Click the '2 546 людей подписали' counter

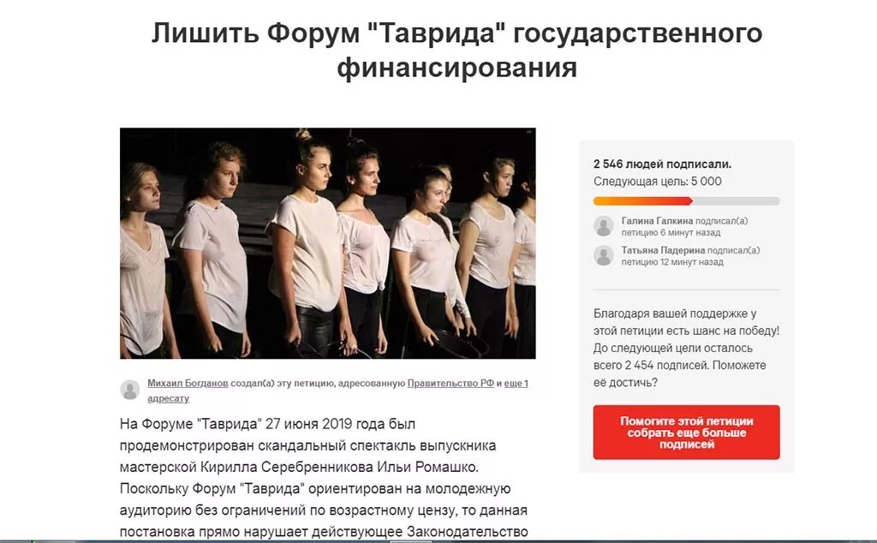pos(662,164)
